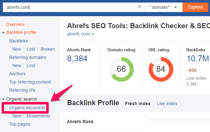Open the ahrefs.com/ URL link

tap(79, 34)
